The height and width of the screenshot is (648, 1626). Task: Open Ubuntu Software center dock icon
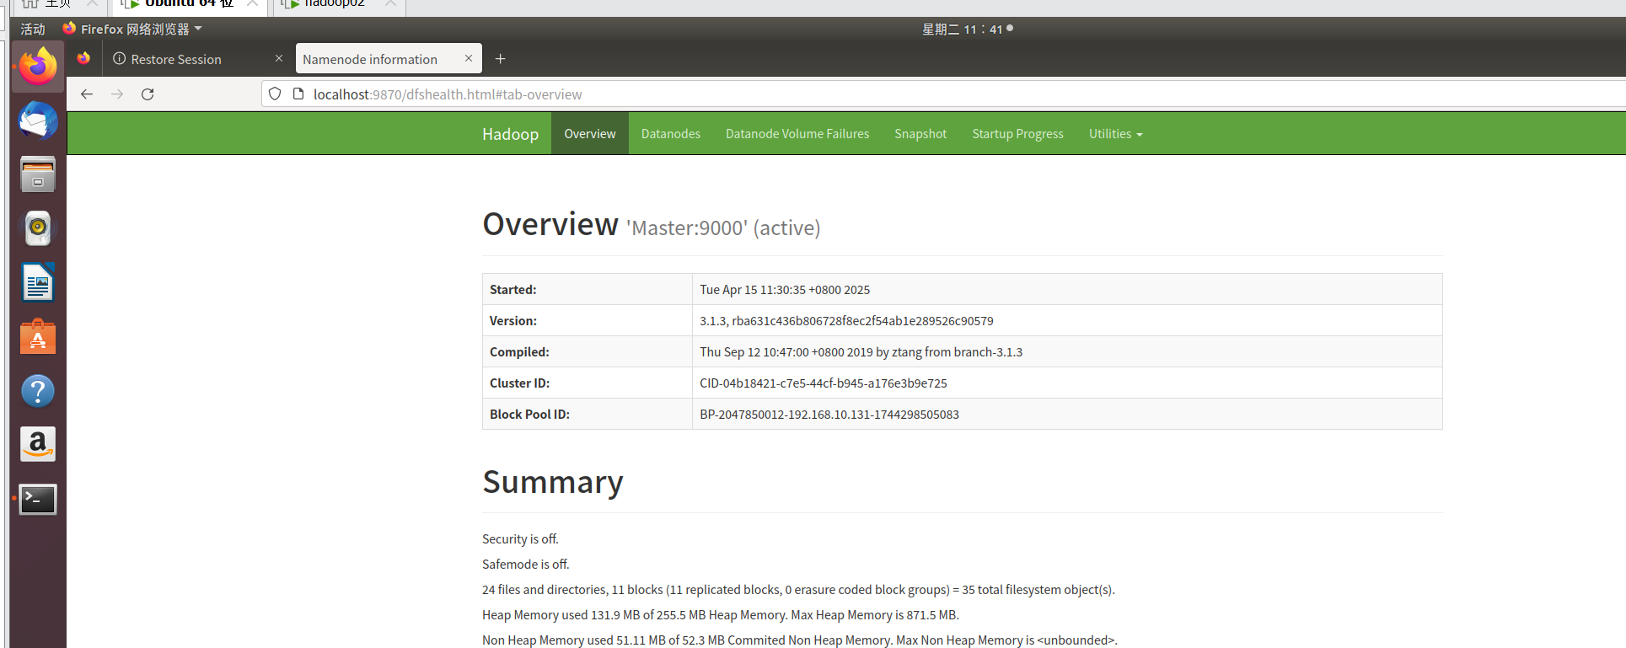click(x=38, y=336)
